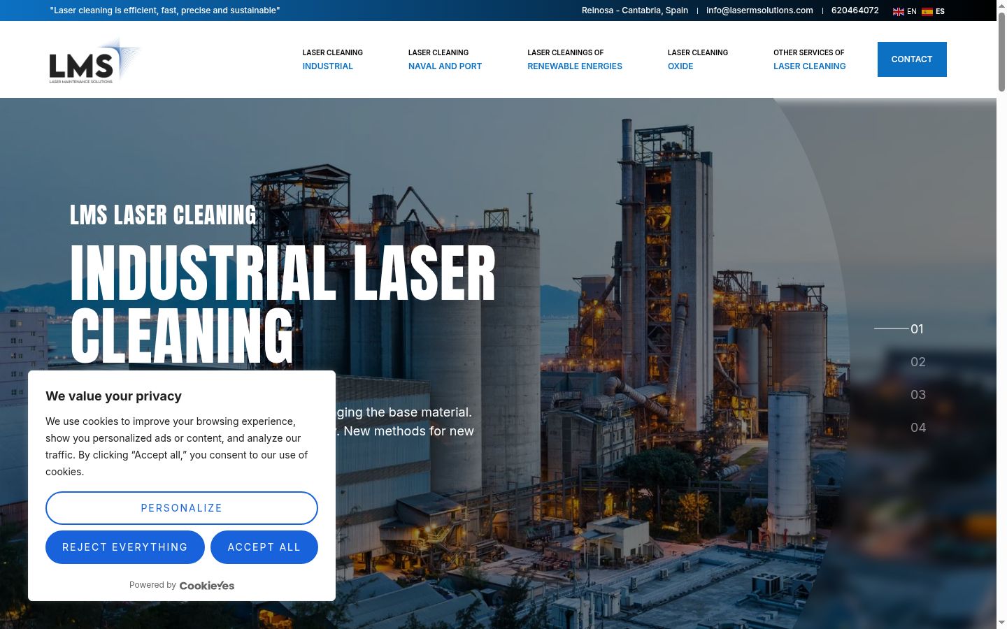Click "Reinosa - Cantabria, Spain" location text
Viewport: 1007px width, 629px height.
(x=635, y=10)
